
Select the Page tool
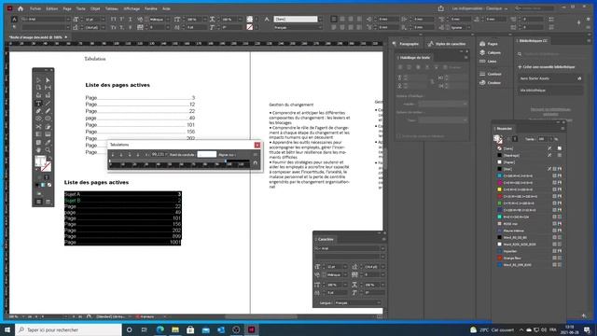pos(38,88)
